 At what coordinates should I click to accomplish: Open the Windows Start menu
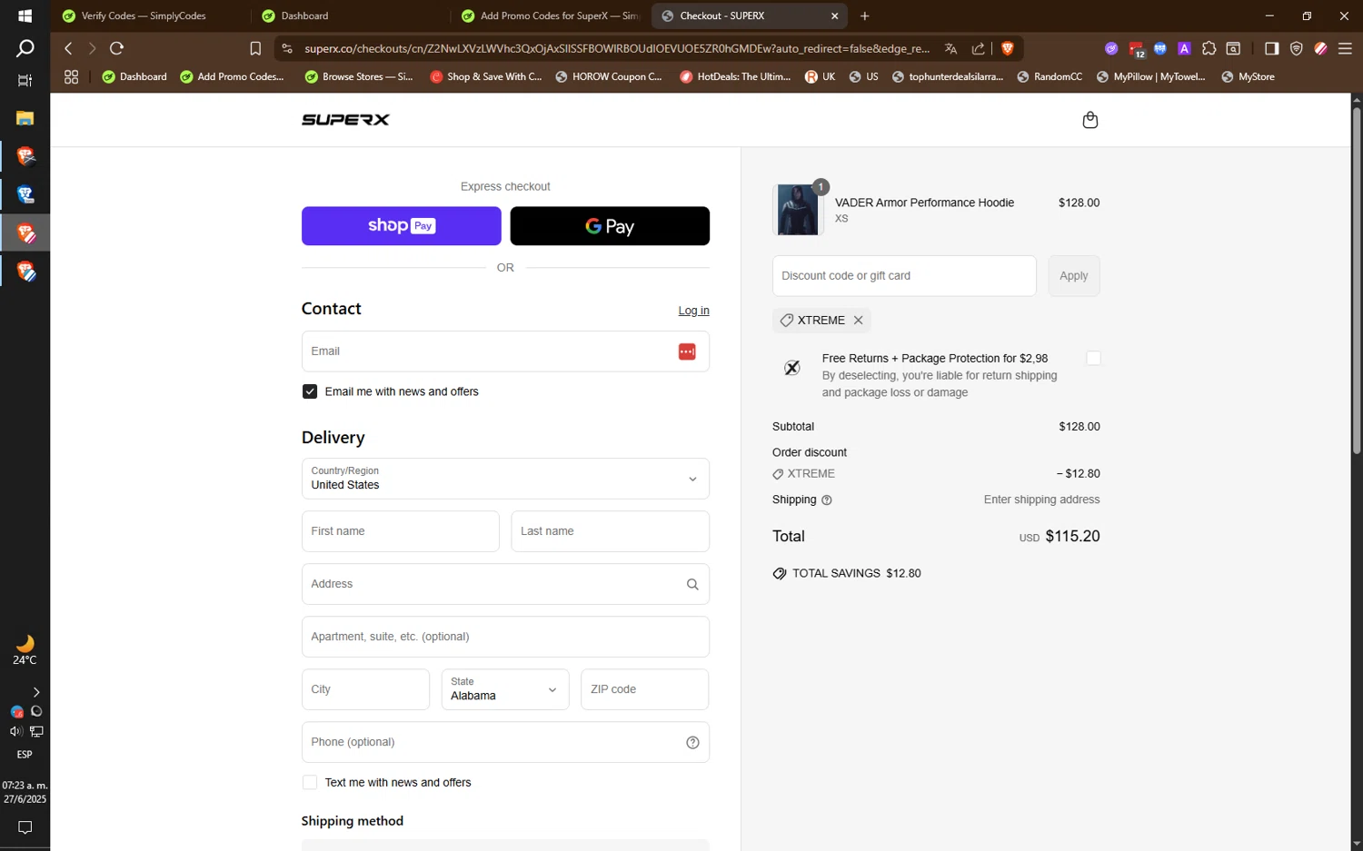click(x=25, y=16)
